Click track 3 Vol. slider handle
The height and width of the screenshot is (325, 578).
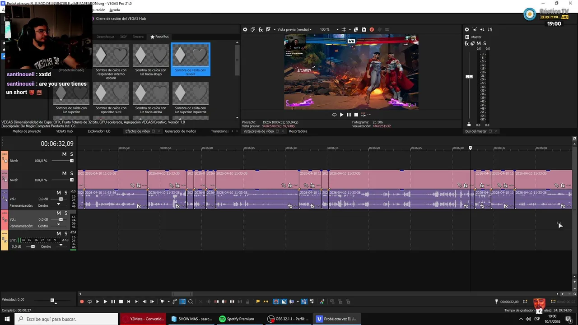tap(61, 199)
